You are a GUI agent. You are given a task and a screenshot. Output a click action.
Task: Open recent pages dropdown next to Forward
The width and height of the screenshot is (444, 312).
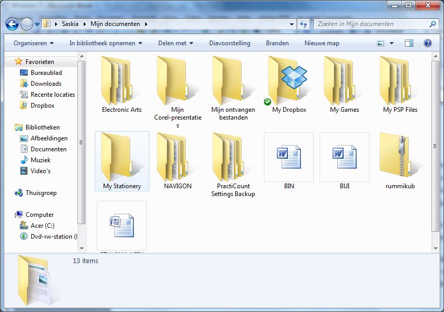[37, 24]
